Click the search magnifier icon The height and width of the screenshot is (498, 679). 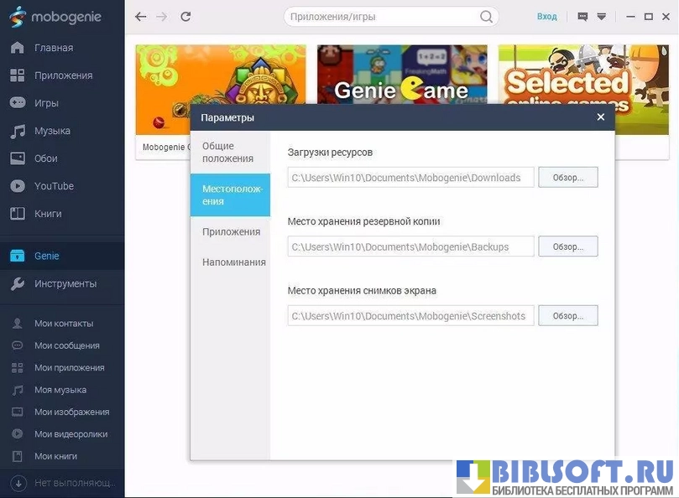point(486,17)
